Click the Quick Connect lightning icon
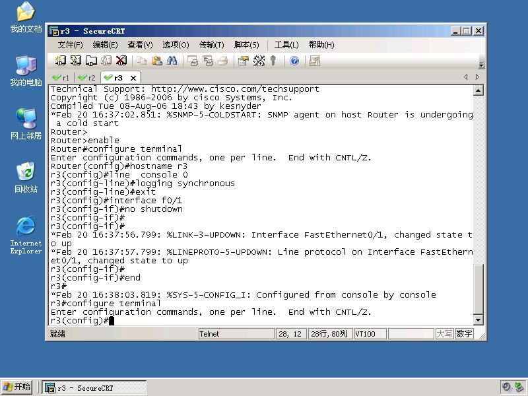The height and width of the screenshot is (396, 528). [x=75, y=61]
